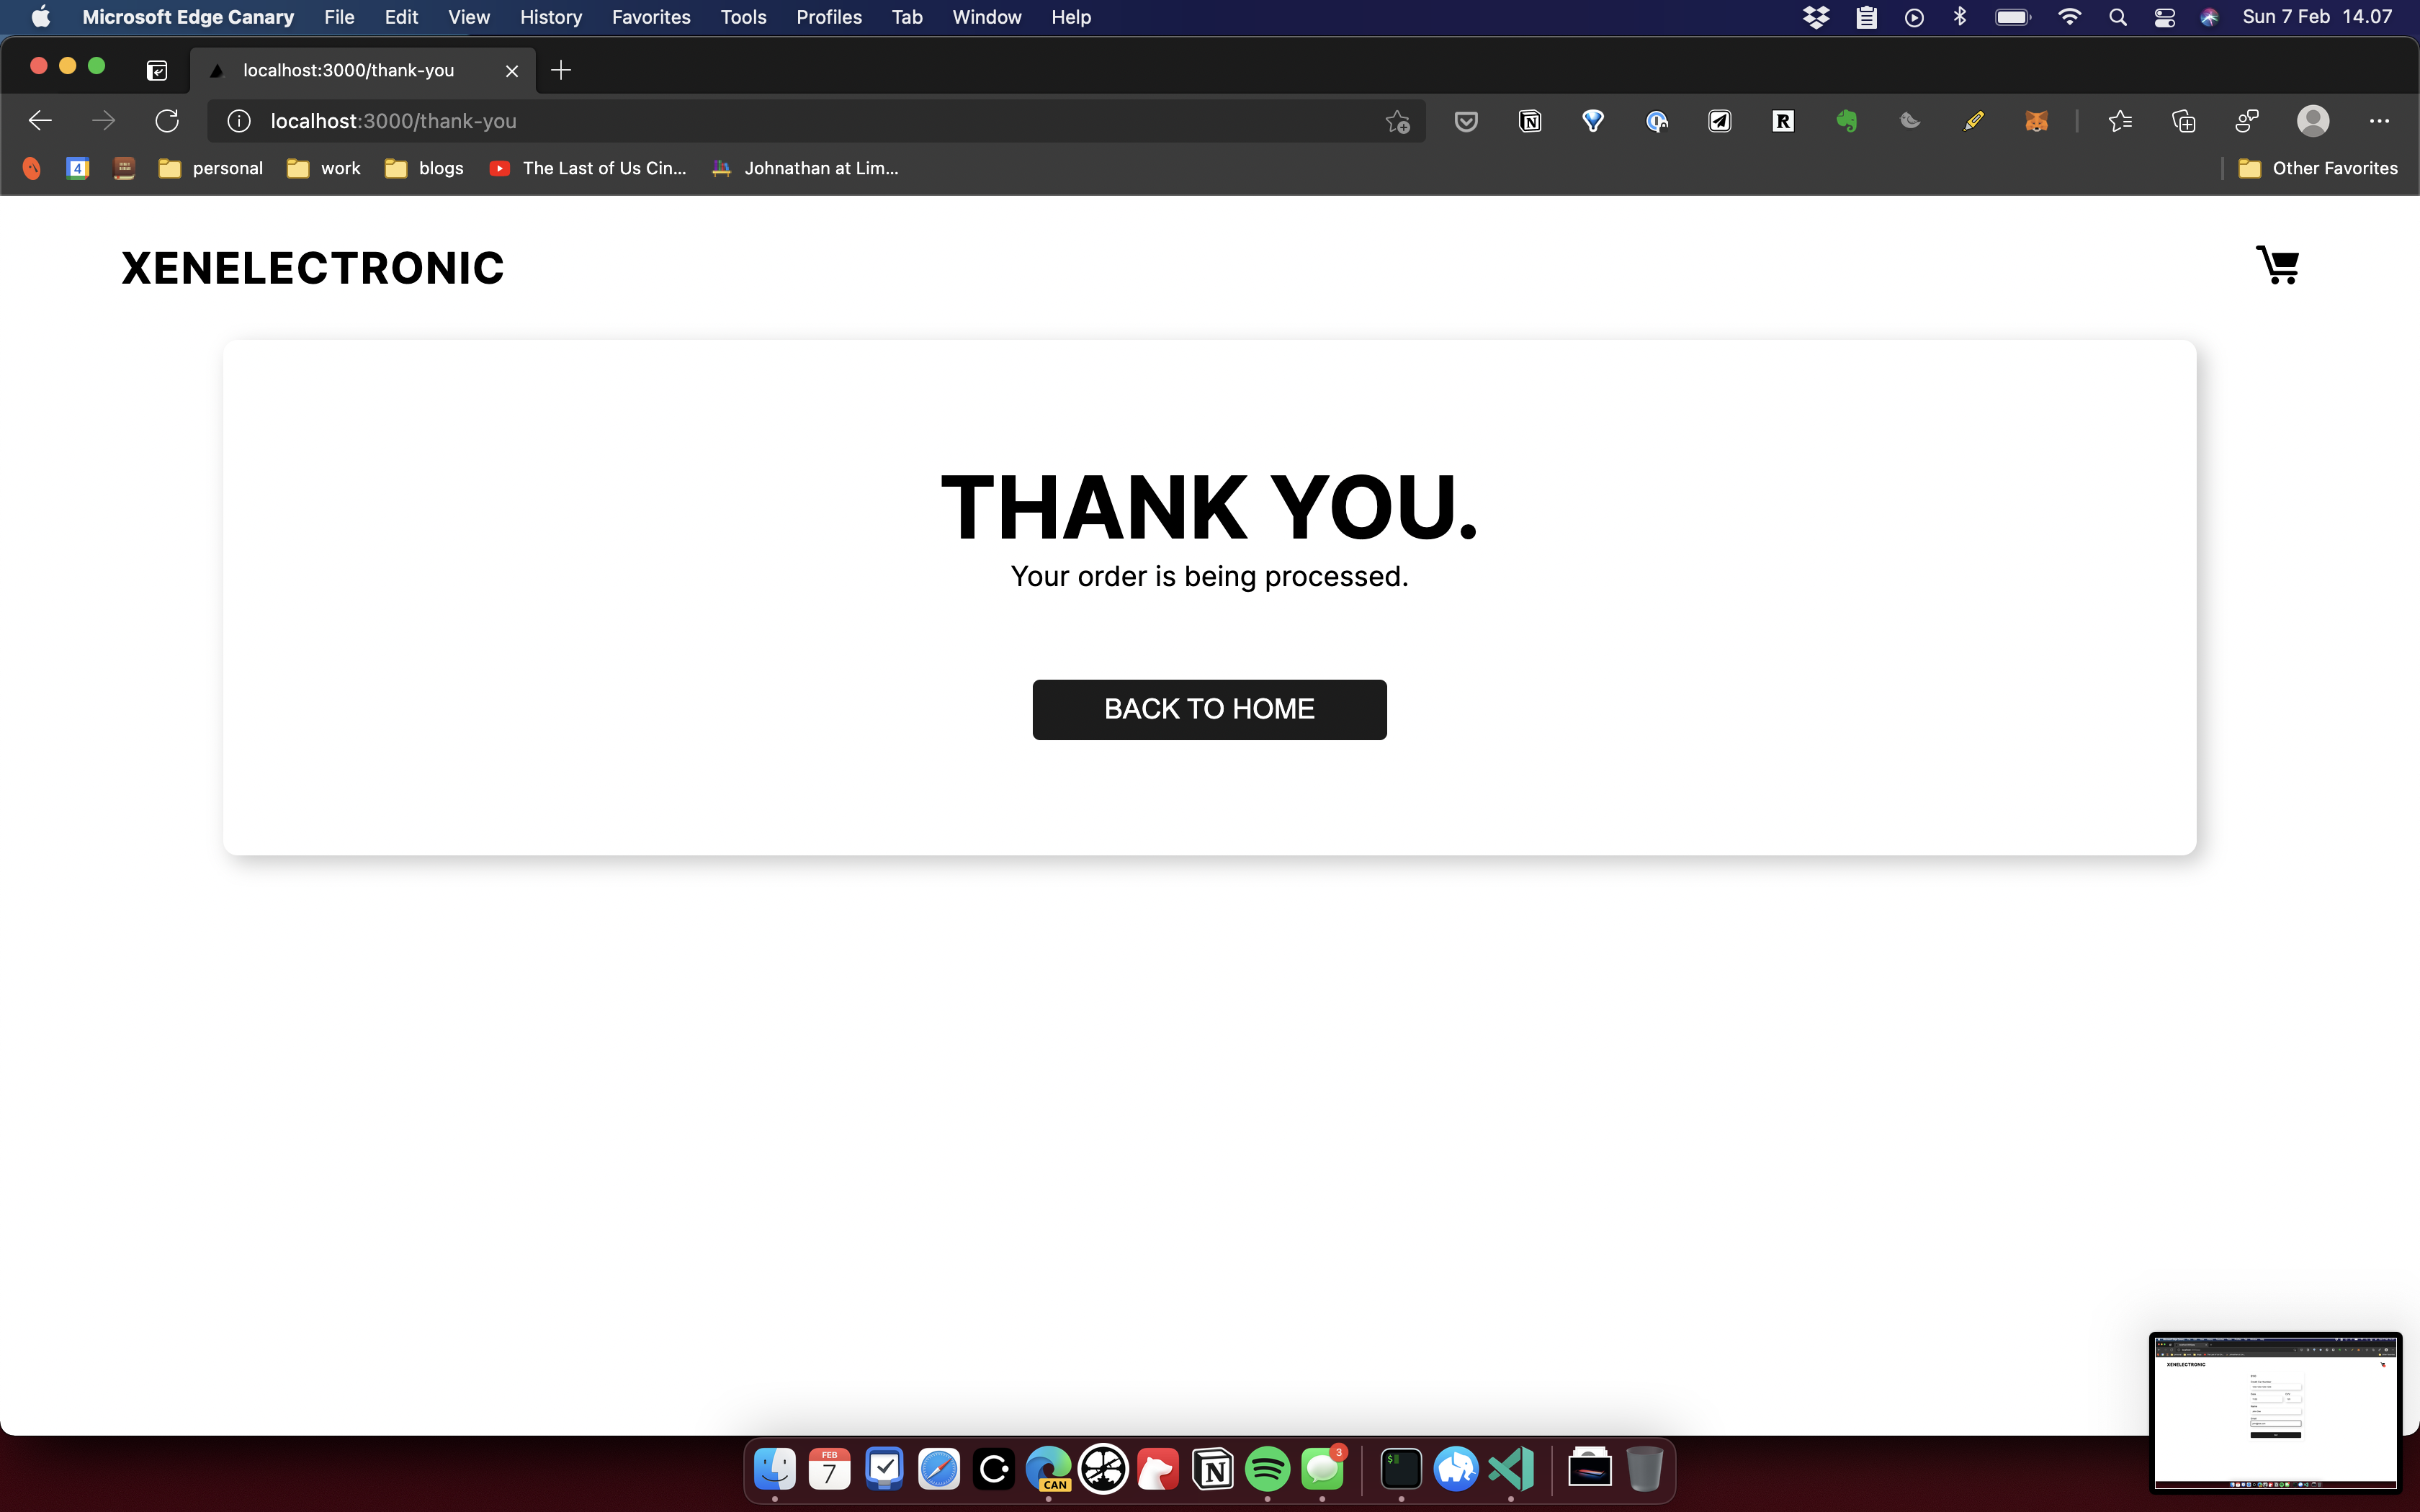Open the History menu
Image resolution: width=2420 pixels, height=1512 pixels.
point(550,17)
